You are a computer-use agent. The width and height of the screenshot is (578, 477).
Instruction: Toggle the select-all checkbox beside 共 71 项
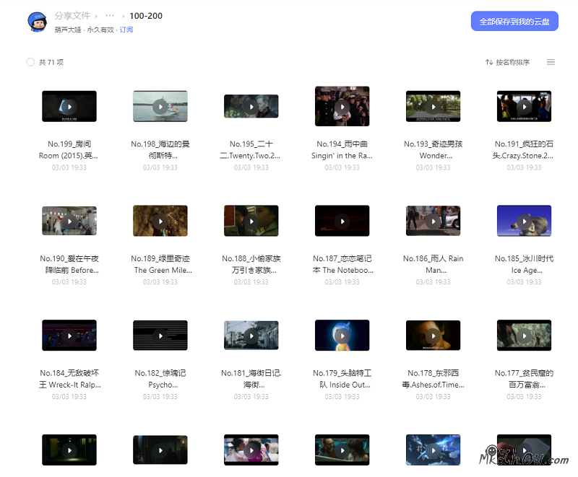(x=30, y=62)
